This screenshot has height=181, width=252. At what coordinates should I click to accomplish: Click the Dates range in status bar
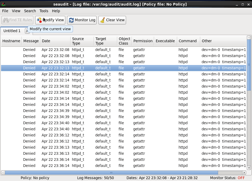click(162, 178)
